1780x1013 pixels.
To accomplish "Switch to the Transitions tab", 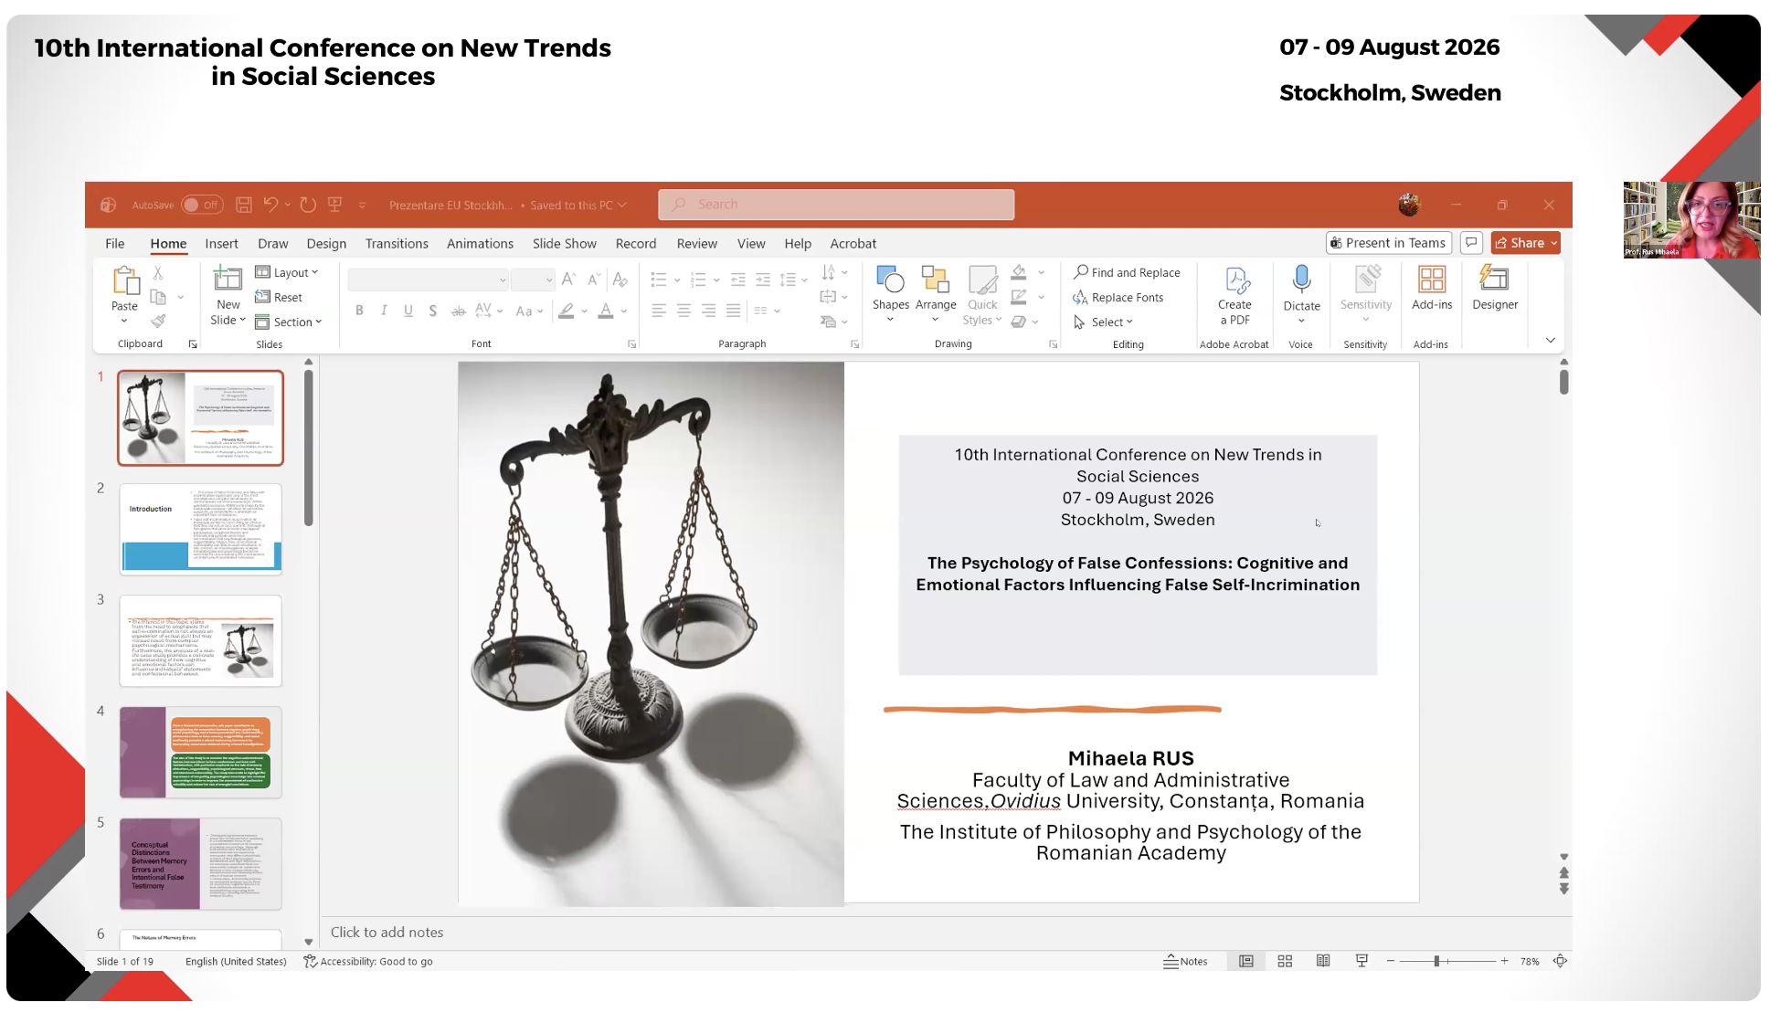I will click(x=397, y=244).
